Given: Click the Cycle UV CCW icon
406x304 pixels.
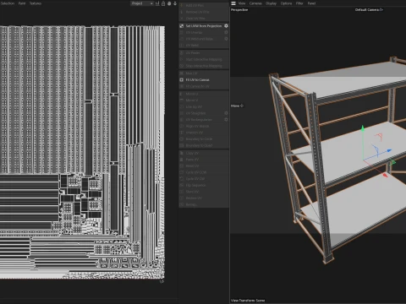Looking at the screenshot, I should pyautogui.click(x=182, y=172).
